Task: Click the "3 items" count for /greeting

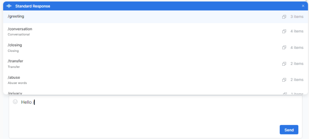Action: 297,17
